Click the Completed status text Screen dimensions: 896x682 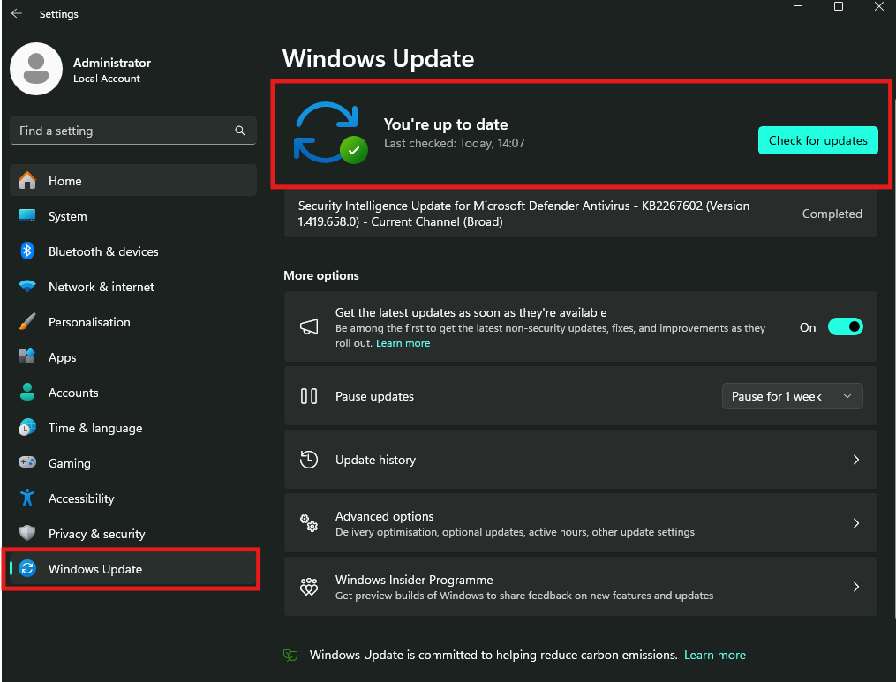pos(832,214)
